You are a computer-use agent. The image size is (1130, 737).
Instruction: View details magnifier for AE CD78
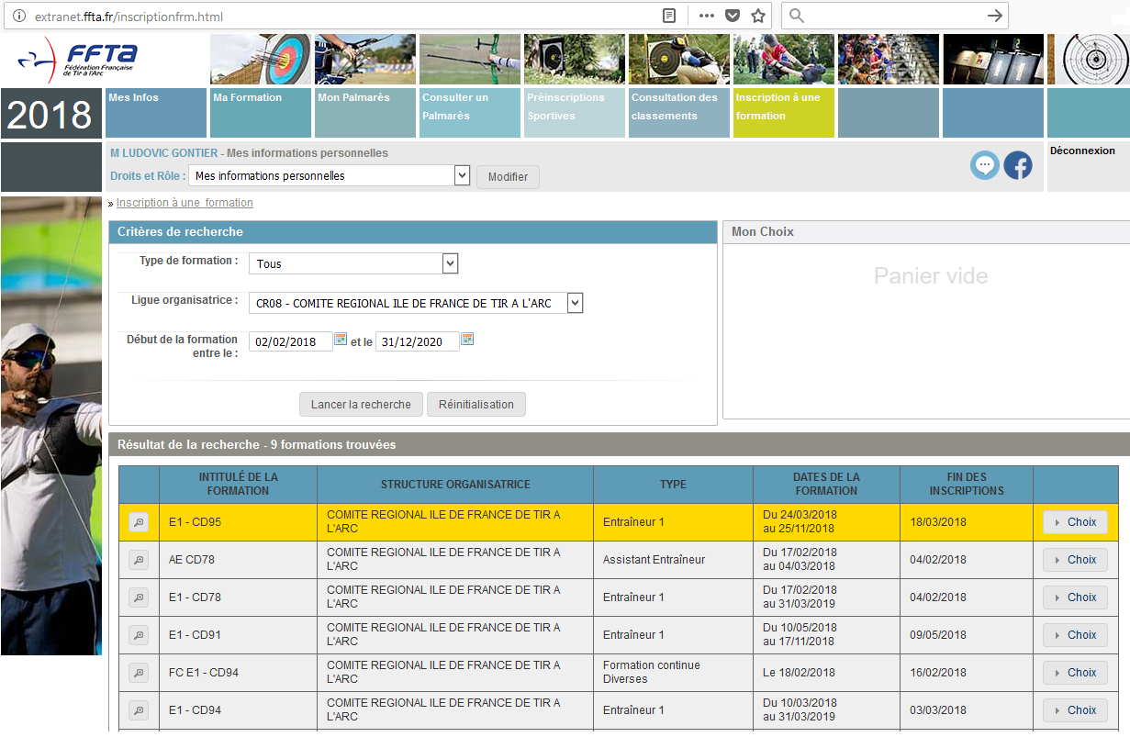(x=139, y=560)
